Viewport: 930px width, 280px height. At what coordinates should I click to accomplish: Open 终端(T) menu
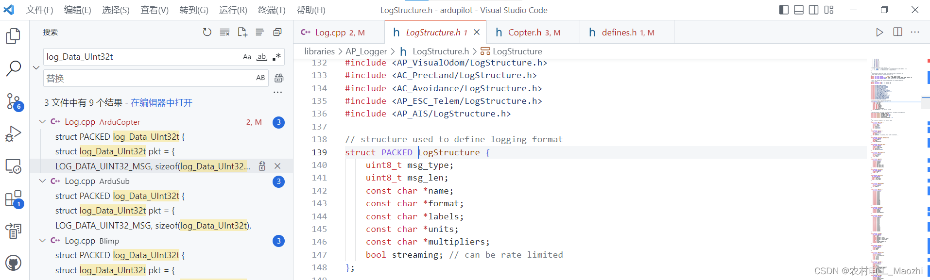(272, 10)
